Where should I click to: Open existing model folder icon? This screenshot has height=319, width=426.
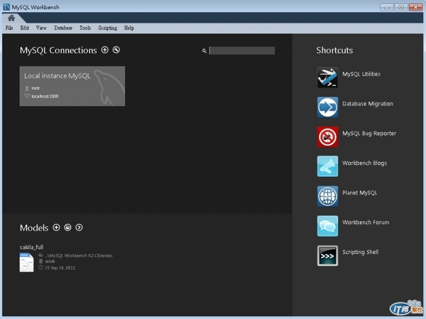click(x=68, y=227)
